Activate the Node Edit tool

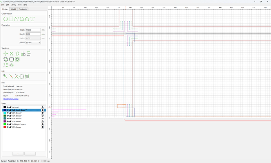pyautogui.click(x=5, y=76)
